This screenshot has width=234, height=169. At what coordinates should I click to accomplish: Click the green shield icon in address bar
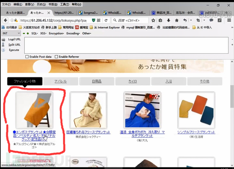94,20
